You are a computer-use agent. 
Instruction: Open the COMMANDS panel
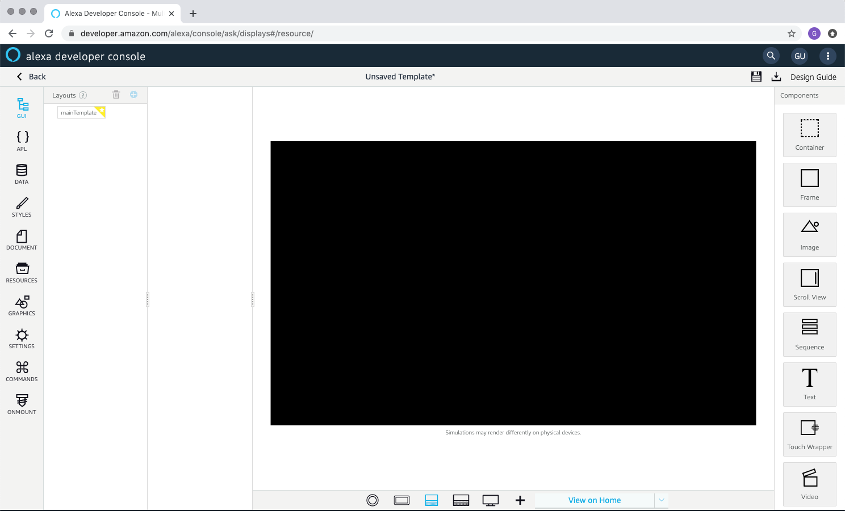(22, 371)
